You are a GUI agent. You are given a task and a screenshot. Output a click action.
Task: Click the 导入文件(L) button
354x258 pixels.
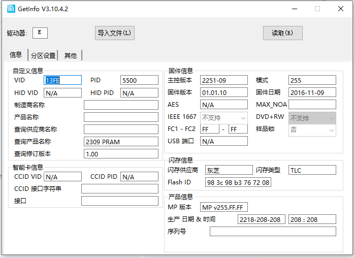(x=115, y=33)
